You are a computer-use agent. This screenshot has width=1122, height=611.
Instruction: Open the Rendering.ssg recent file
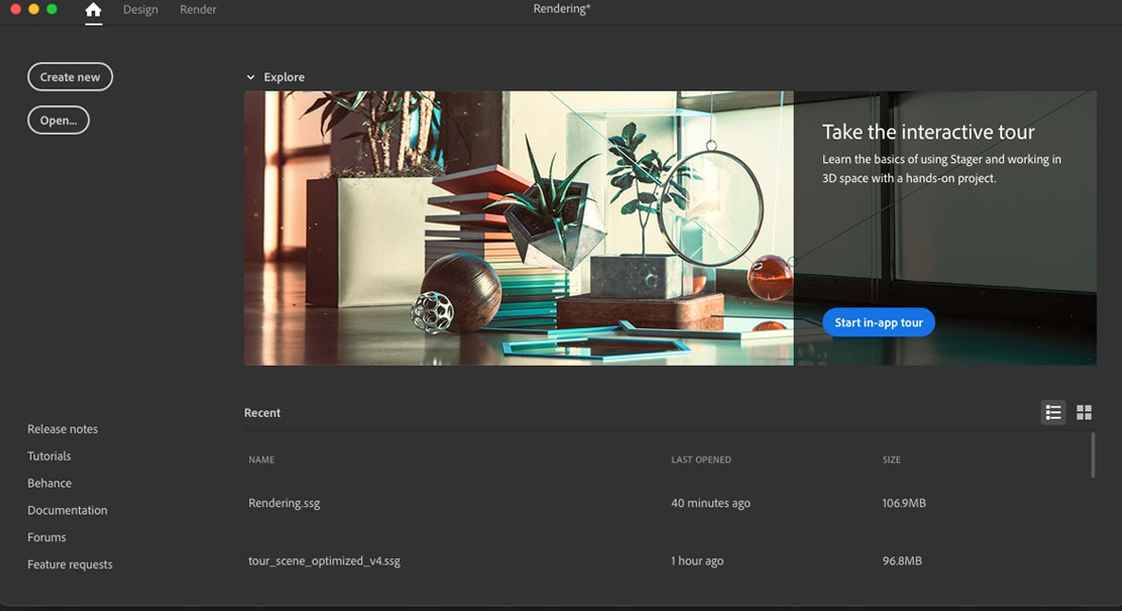click(284, 503)
